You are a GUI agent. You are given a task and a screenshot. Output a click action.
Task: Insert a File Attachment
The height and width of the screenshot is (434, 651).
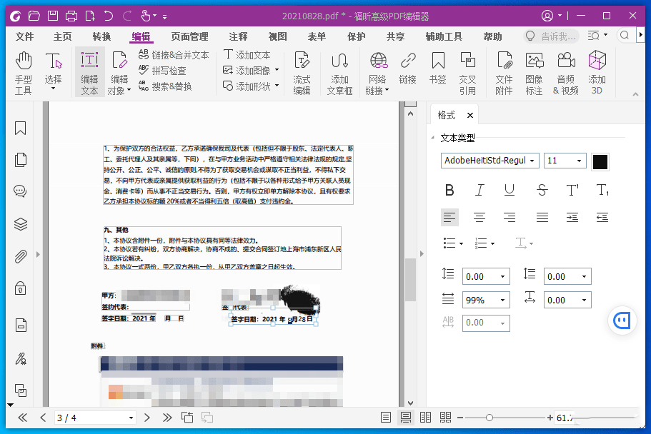[x=504, y=73]
